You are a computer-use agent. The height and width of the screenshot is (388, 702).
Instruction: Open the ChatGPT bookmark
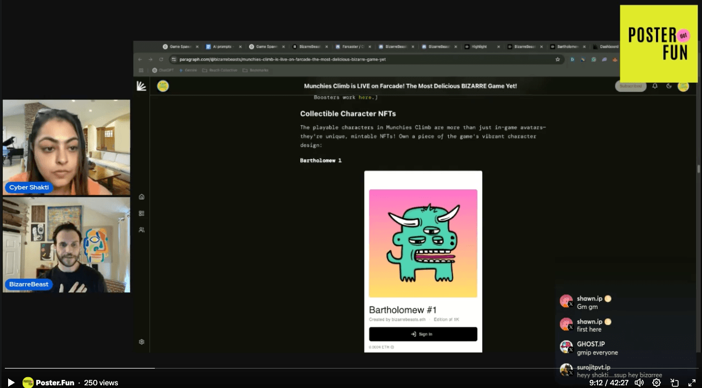pos(163,70)
